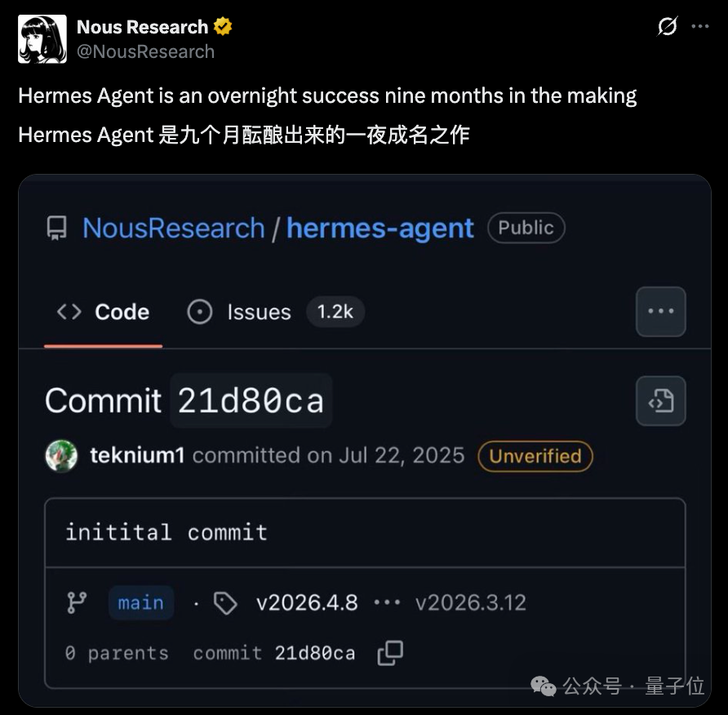Screen dimensions: 728x715
Task: Click the Unverified signature badge
Action: [x=535, y=456]
